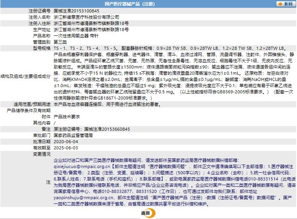Click the 产品名称 field label
The height and width of the screenshot is (219, 297).
pos(42,36)
